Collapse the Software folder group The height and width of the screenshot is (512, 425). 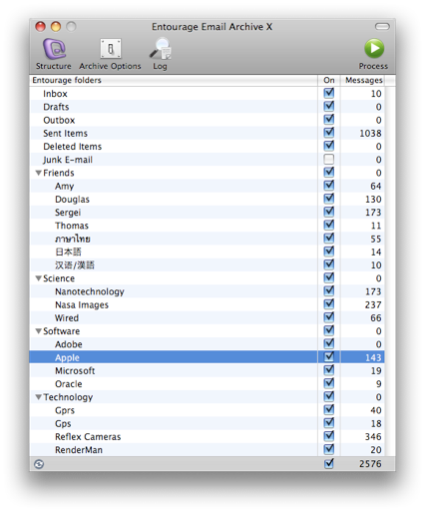tap(39, 331)
